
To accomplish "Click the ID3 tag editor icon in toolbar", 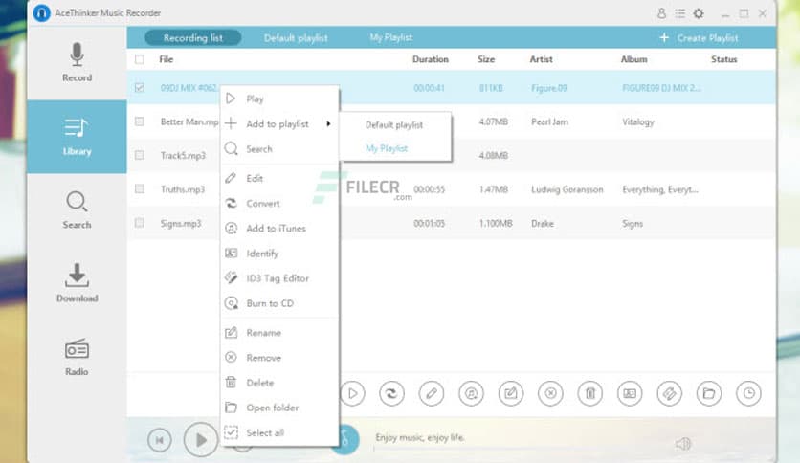I will click(x=670, y=393).
